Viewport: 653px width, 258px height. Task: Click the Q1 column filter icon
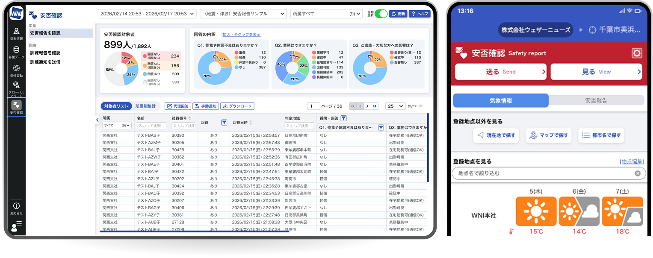click(381, 127)
